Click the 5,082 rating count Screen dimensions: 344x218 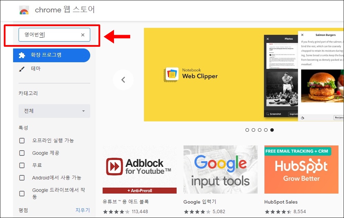[x=219, y=212]
